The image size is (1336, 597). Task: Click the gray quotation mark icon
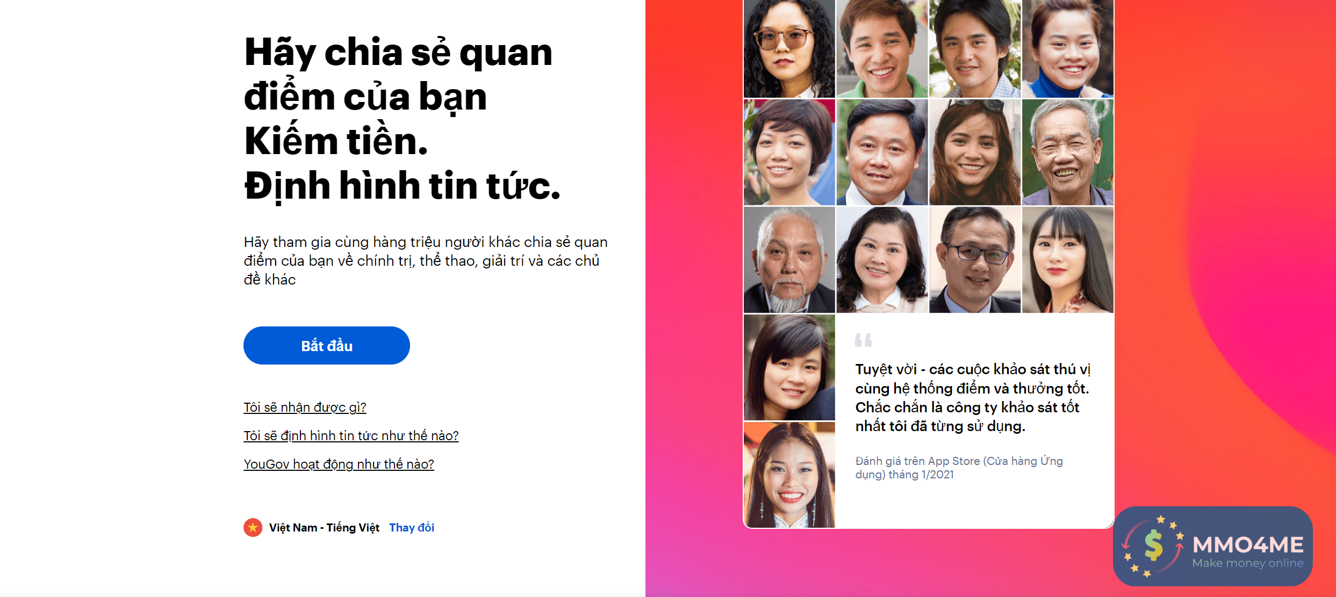tap(864, 340)
